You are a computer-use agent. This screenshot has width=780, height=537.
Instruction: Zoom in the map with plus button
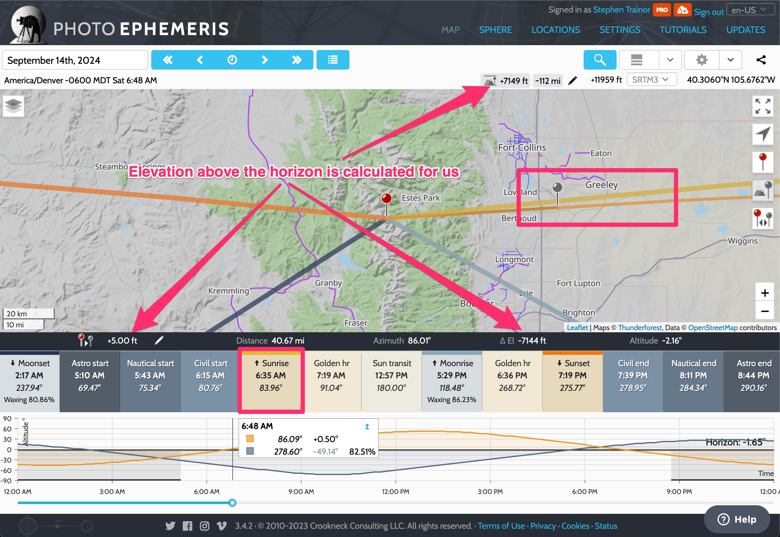764,293
